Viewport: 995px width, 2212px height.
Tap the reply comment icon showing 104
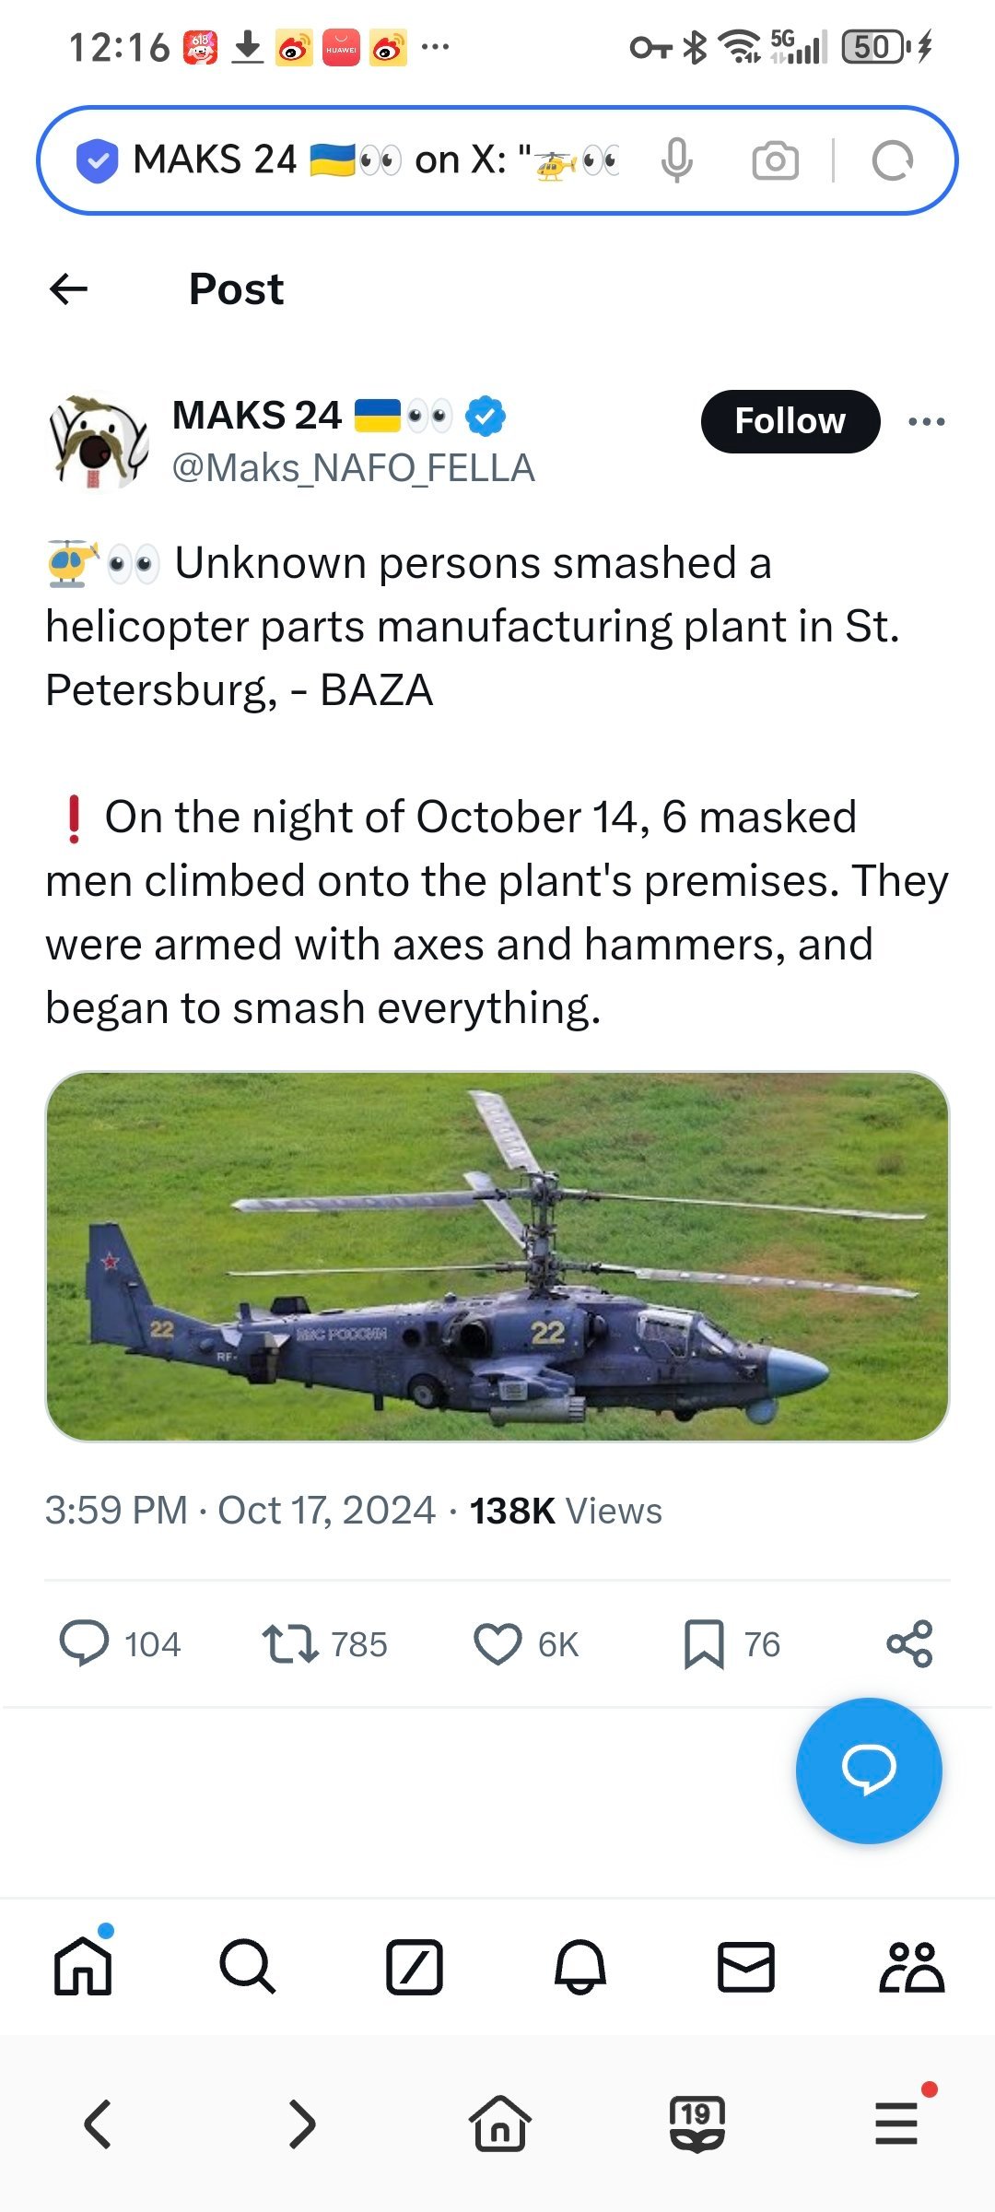(84, 1644)
